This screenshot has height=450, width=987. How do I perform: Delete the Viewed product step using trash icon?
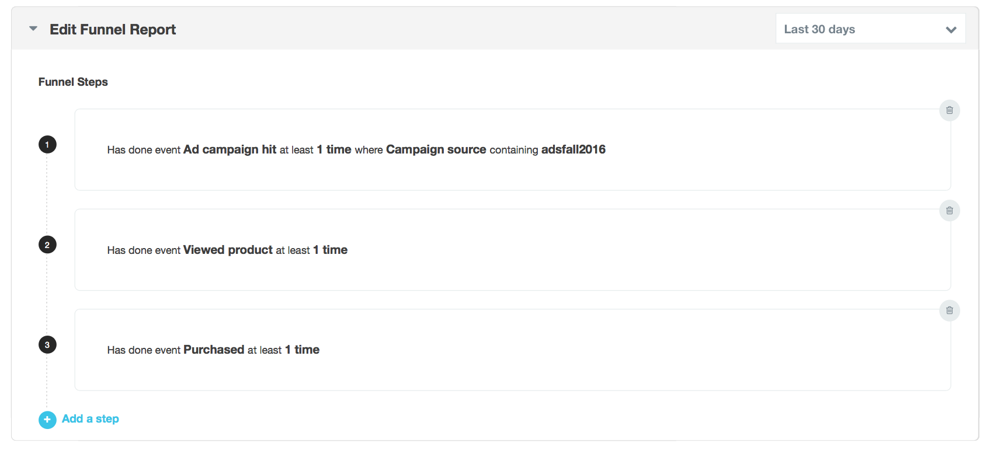[949, 211]
